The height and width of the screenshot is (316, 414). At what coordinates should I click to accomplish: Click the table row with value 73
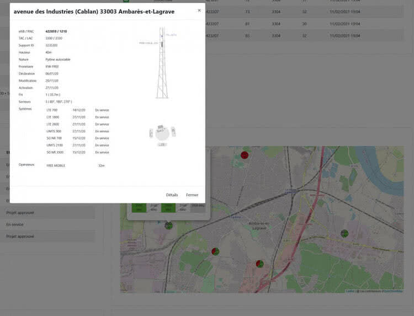tap(247, 11)
